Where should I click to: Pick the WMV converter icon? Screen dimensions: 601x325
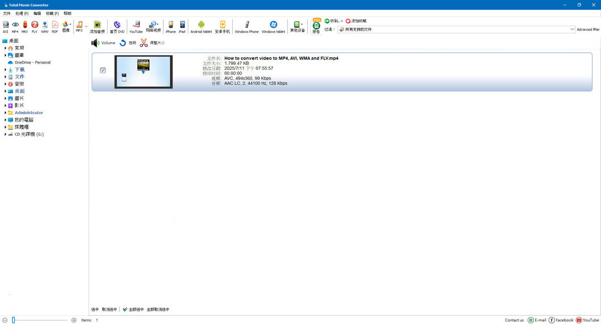(45, 27)
